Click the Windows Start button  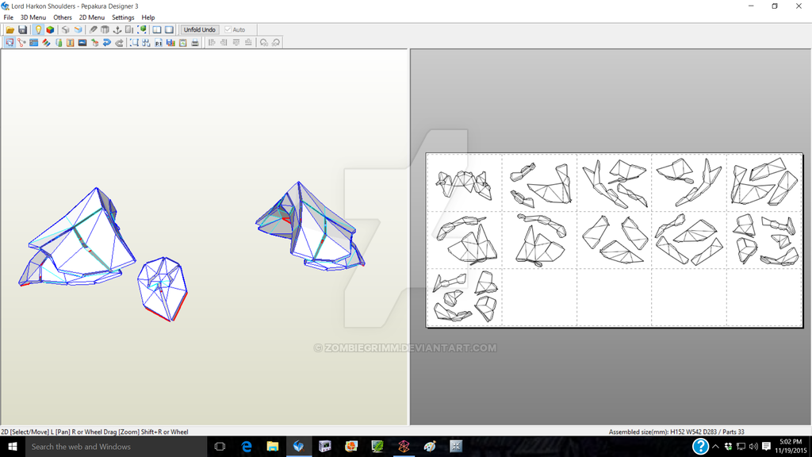[13, 446]
